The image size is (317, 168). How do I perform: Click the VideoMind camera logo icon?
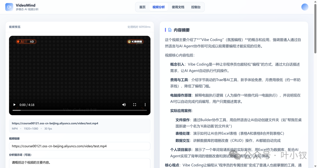(9, 7)
